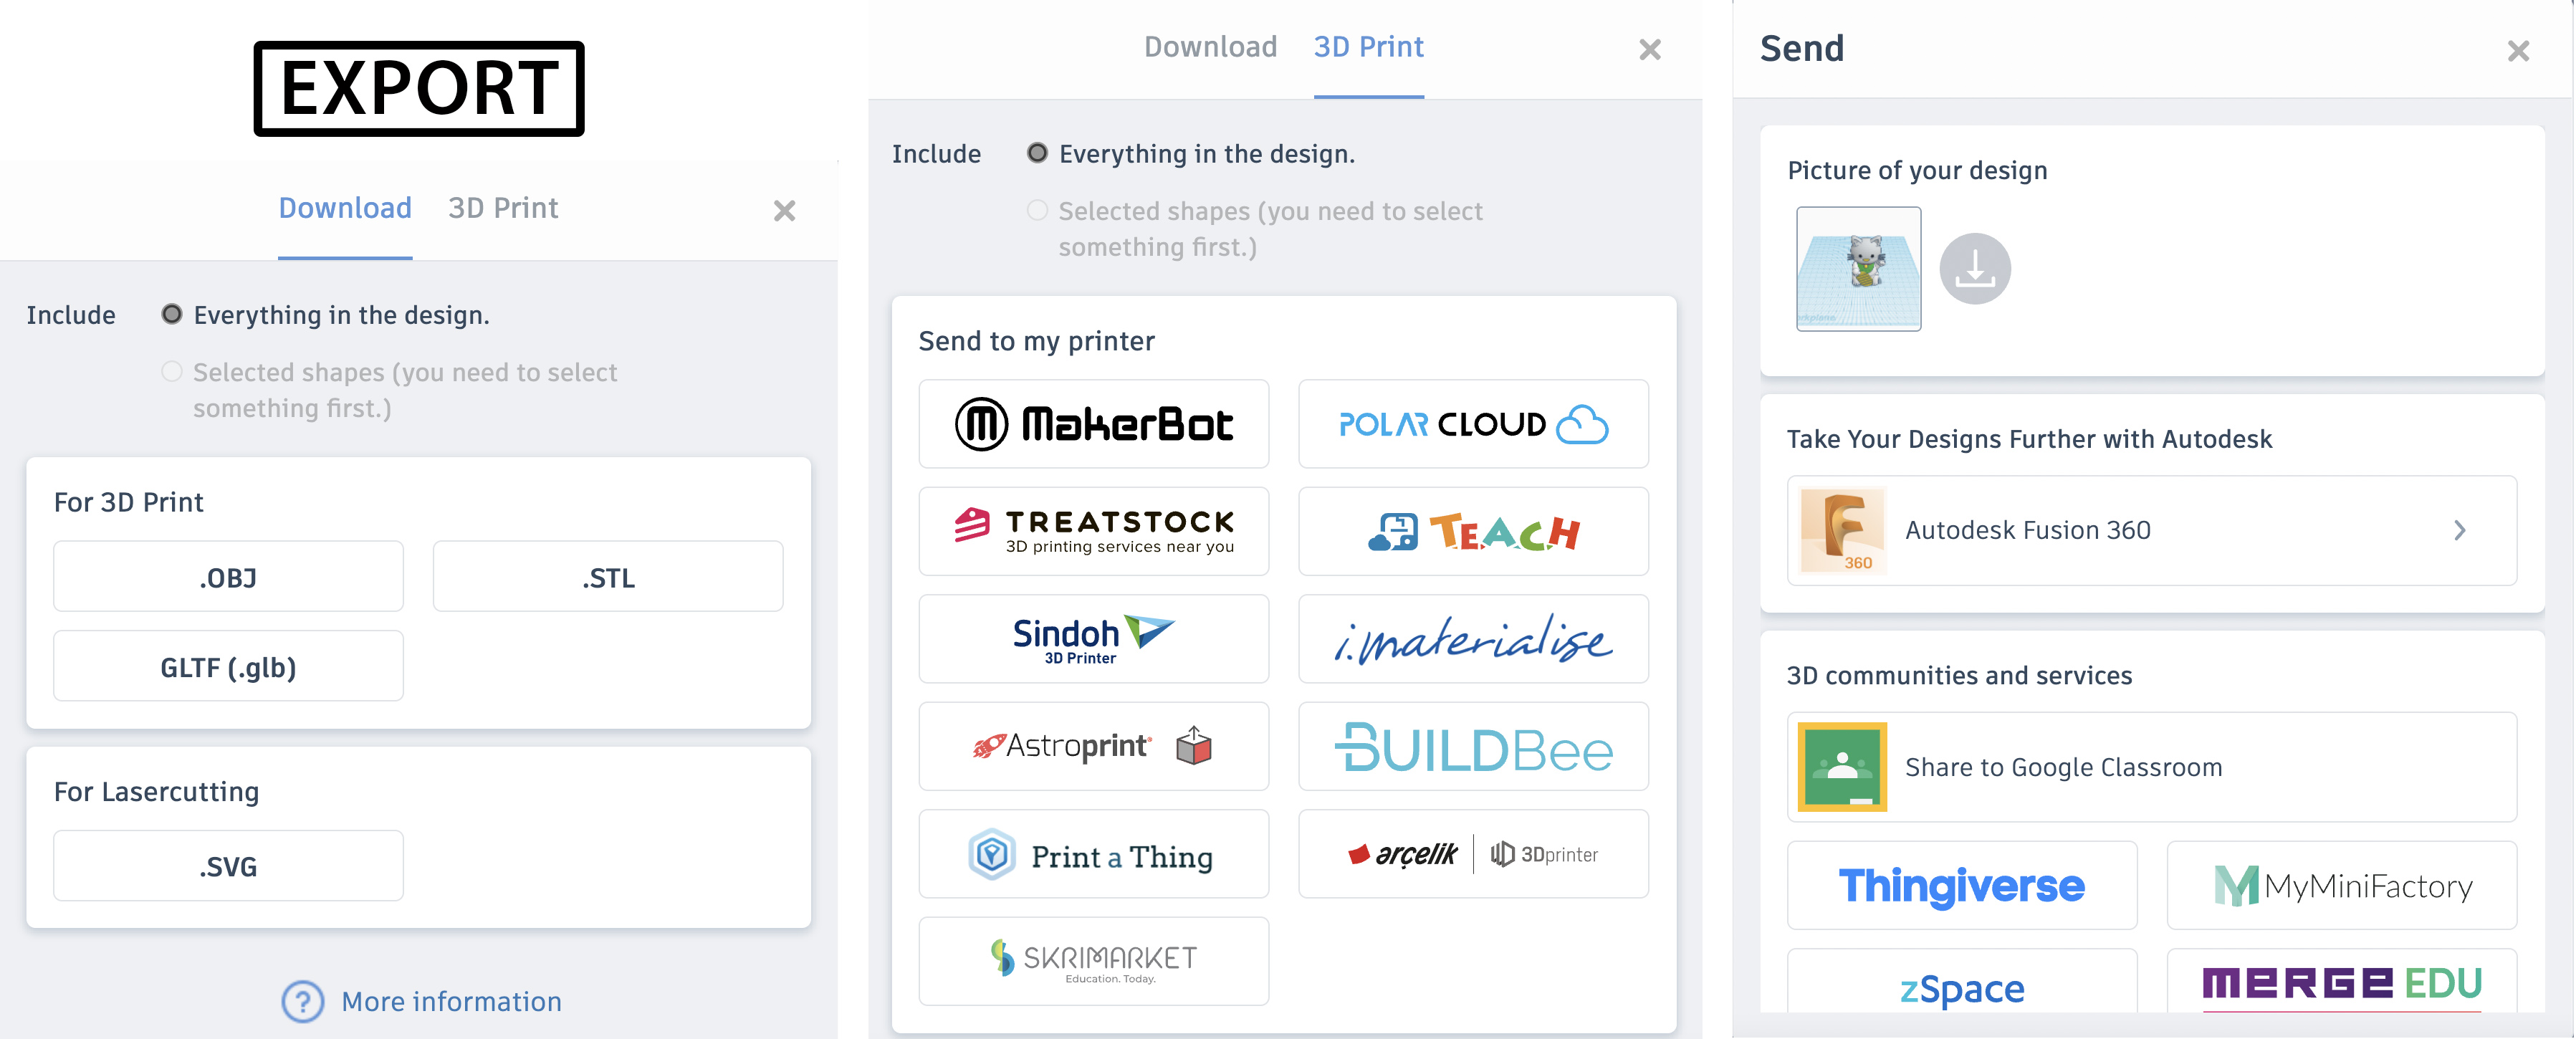Export as .STL file
This screenshot has height=1039, width=2576.
(x=607, y=577)
